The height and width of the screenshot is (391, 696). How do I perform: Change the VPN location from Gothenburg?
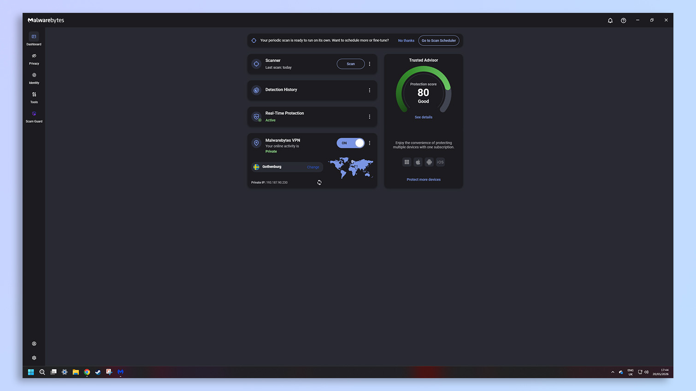click(x=313, y=167)
